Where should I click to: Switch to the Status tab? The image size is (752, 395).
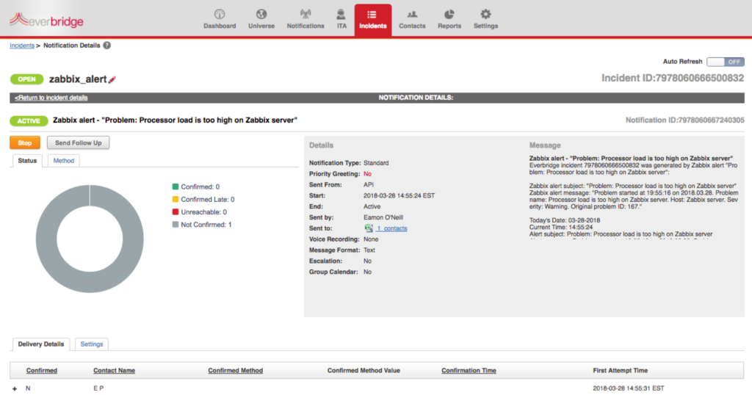point(27,161)
